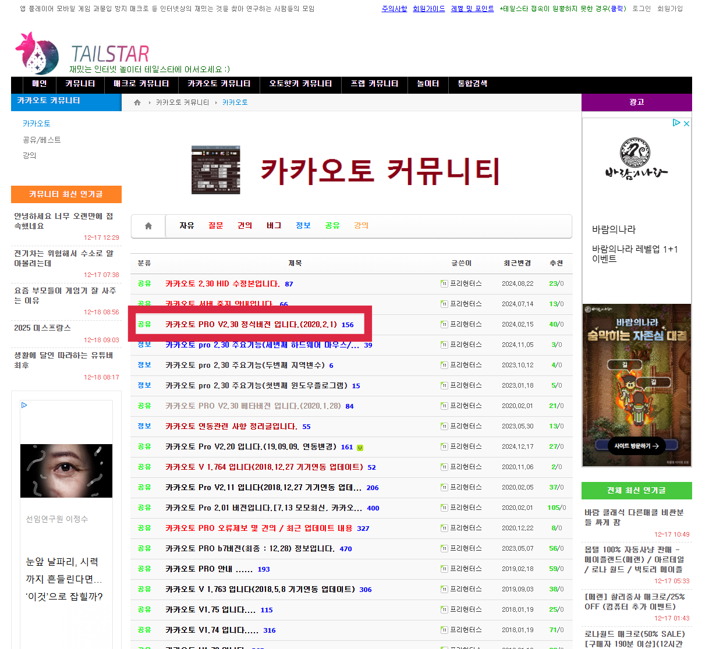Click the 제목 column header

click(x=295, y=264)
